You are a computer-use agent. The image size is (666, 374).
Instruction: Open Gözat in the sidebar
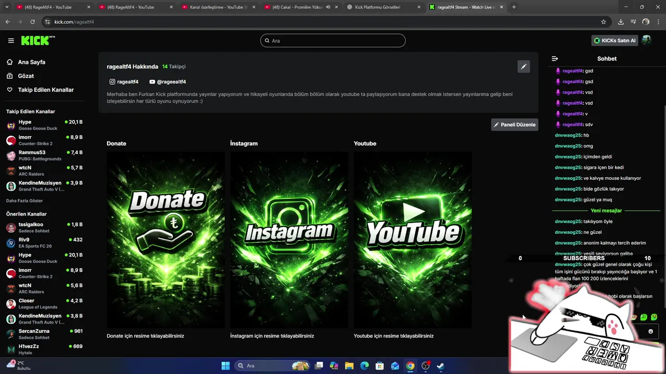[x=26, y=76]
